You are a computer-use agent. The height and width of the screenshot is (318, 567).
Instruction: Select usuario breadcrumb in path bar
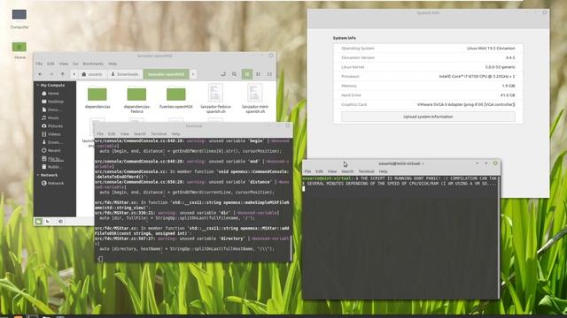[92, 74]
